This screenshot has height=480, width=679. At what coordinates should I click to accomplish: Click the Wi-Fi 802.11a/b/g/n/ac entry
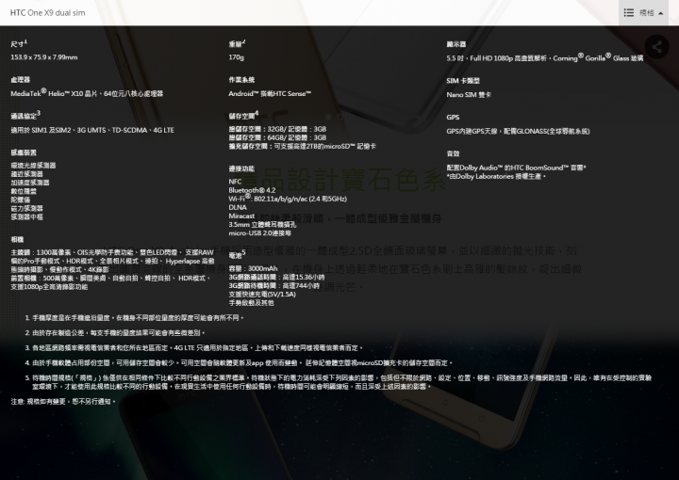tap(288, 199)
